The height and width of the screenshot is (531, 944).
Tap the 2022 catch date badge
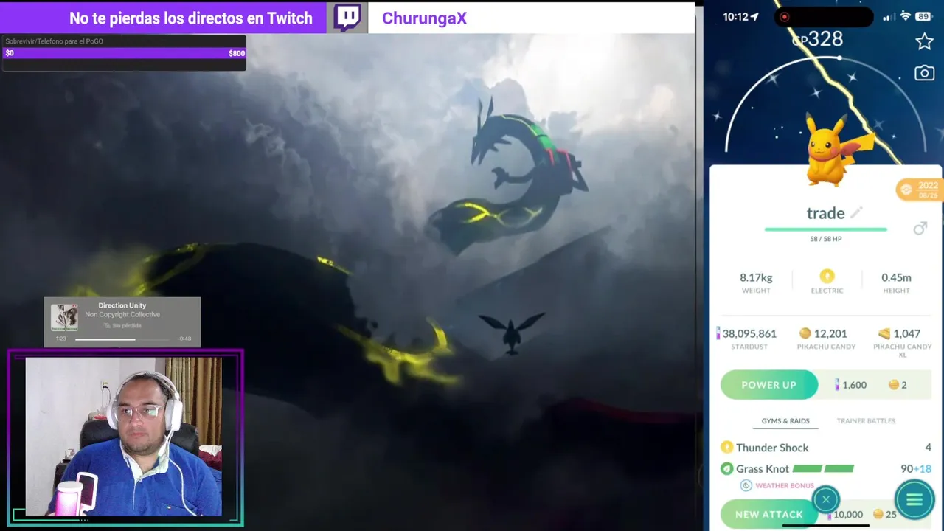pos(920,190)
